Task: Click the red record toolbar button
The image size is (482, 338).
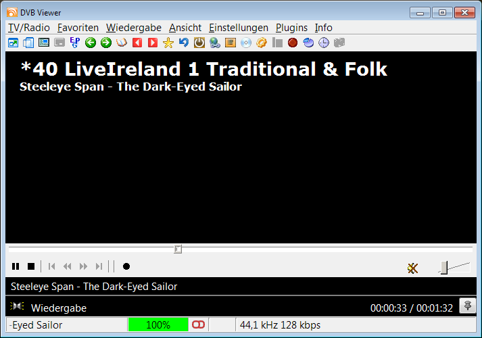Action: (x=293, y=43)
